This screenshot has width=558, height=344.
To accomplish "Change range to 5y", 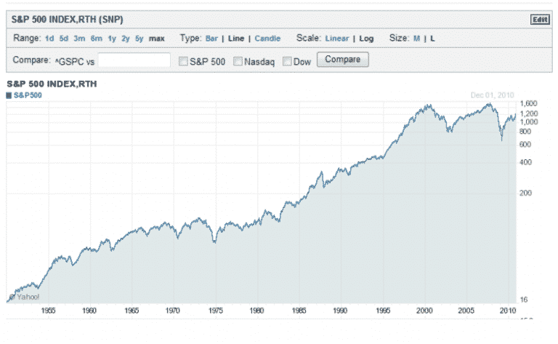I will [x=139, y=39].
